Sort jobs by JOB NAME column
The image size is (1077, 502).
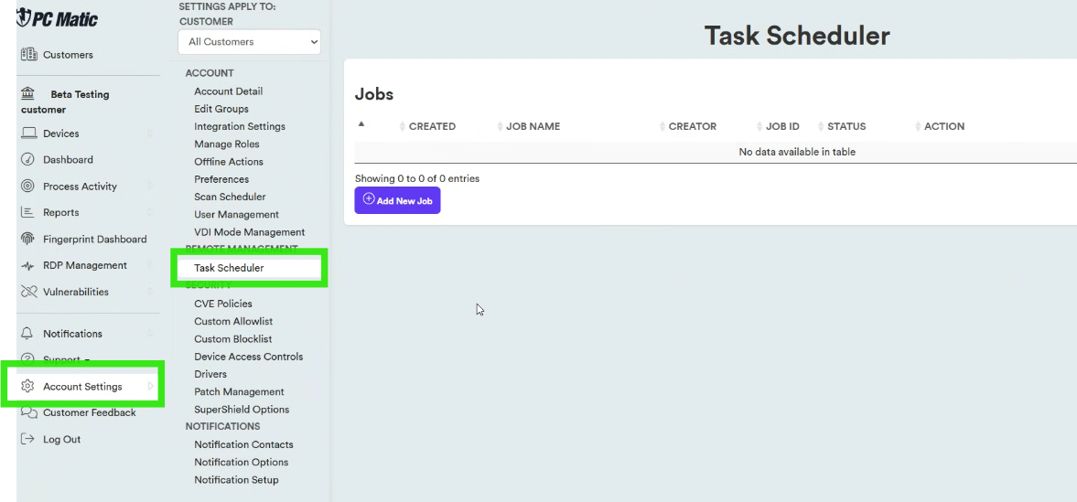coord(533,126)
